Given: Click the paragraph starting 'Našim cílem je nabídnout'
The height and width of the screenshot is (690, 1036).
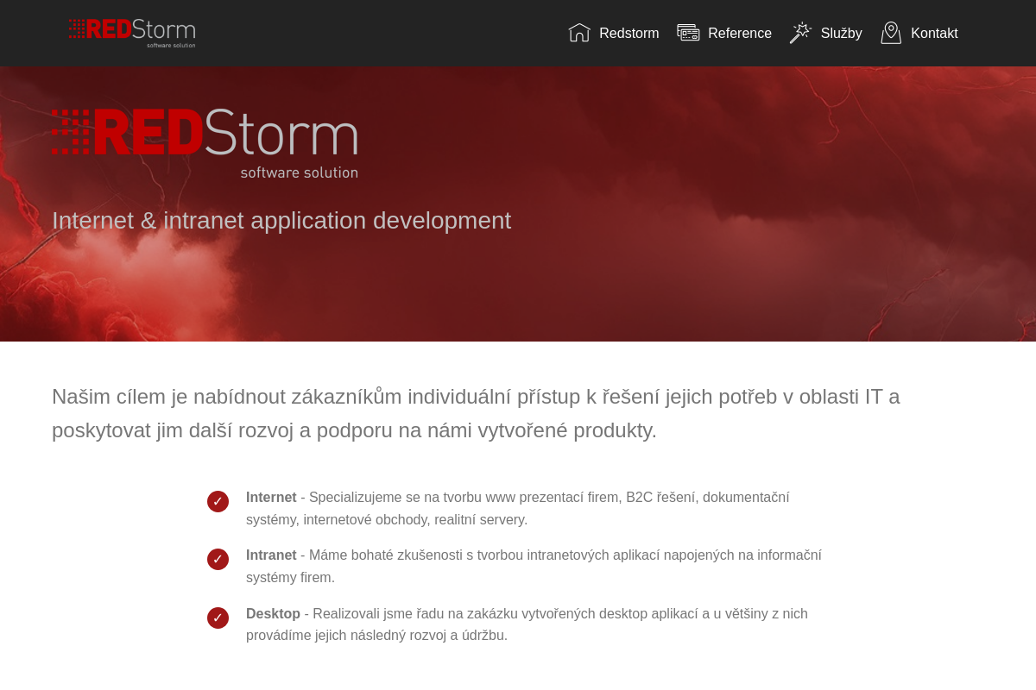Looking at the screenshot, I should click(476, 413).
